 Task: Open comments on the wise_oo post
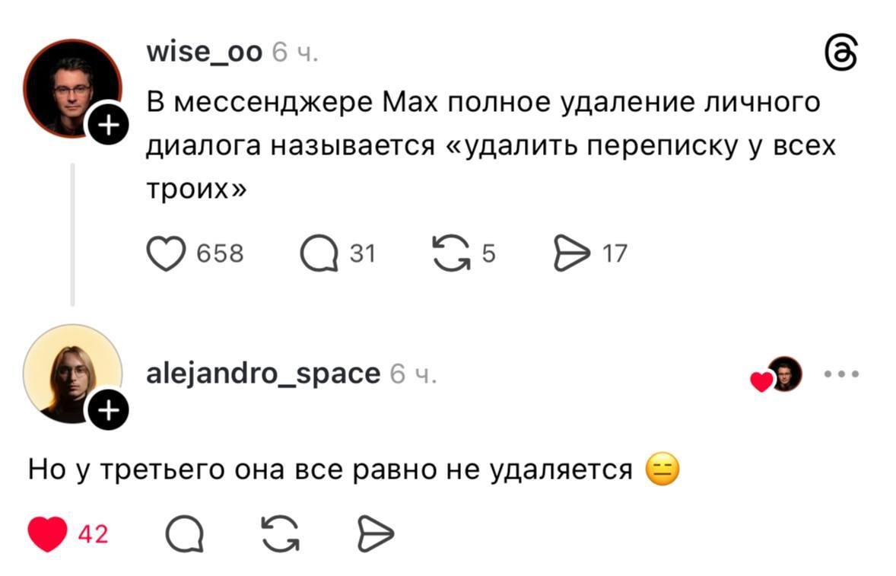pos(319,253)
